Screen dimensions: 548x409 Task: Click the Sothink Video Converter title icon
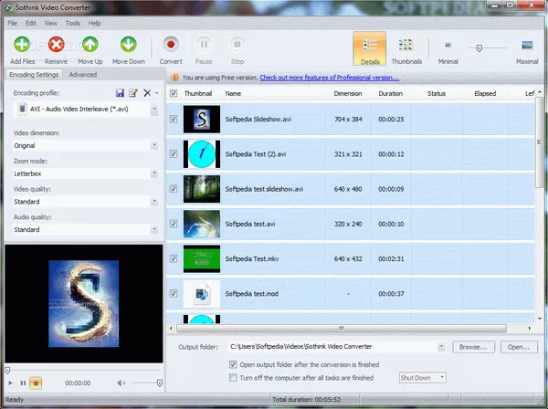tap(7, 7)
